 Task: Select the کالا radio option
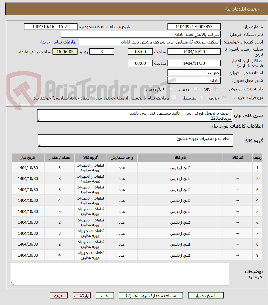(215, 89)
